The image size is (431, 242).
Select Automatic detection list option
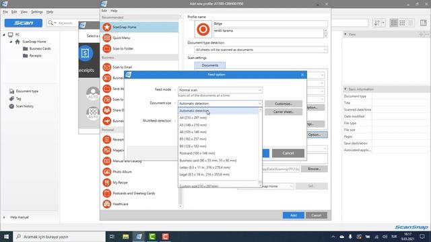218,111
